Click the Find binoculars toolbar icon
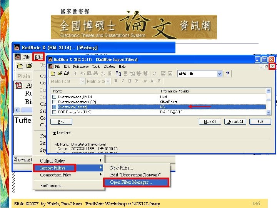The image size is (277, 208). (96, 73)
